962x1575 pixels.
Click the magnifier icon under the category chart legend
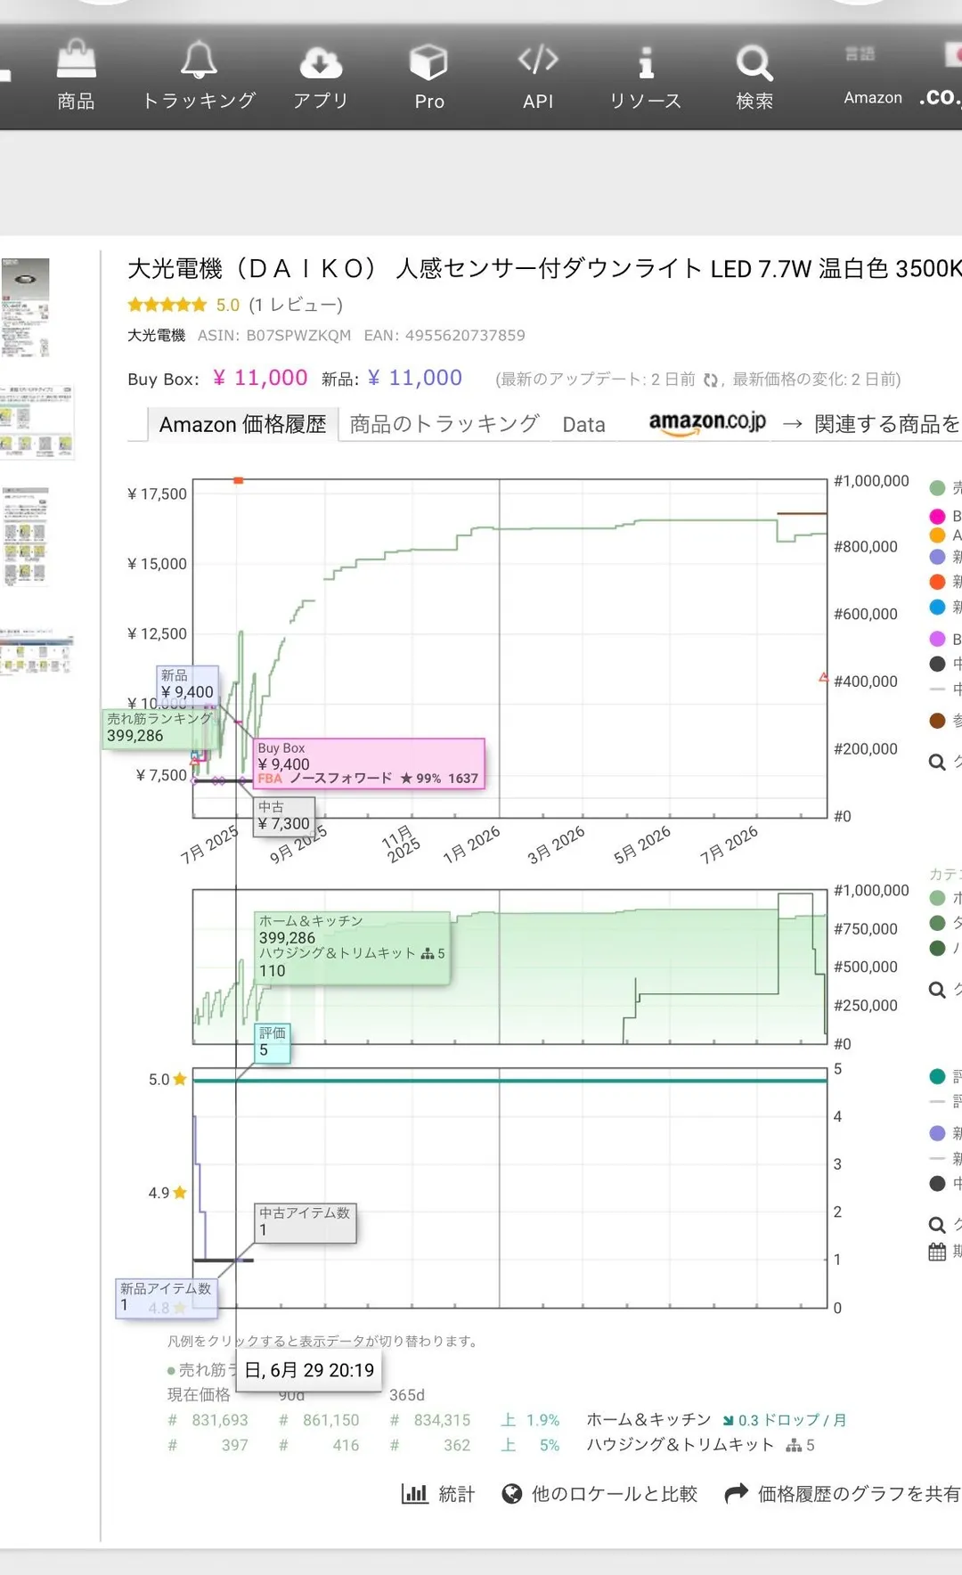937,990
